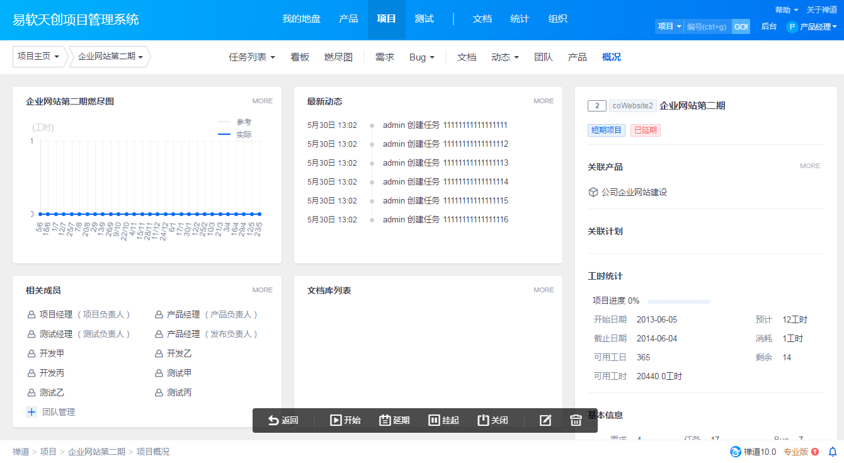Image resolution: width=844 pixels, height=463 pixels.
Task: Switch to the 测试 top navigation tab
Action: pos(424,19)
